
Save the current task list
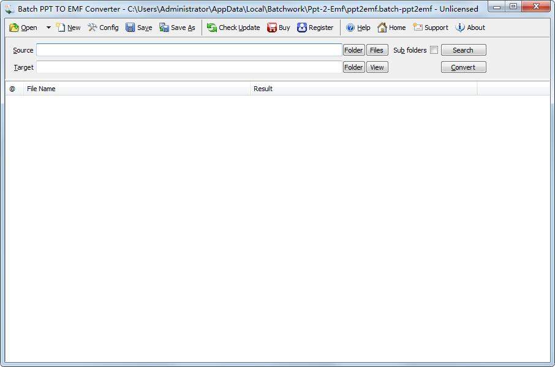(x=139, y=28)
